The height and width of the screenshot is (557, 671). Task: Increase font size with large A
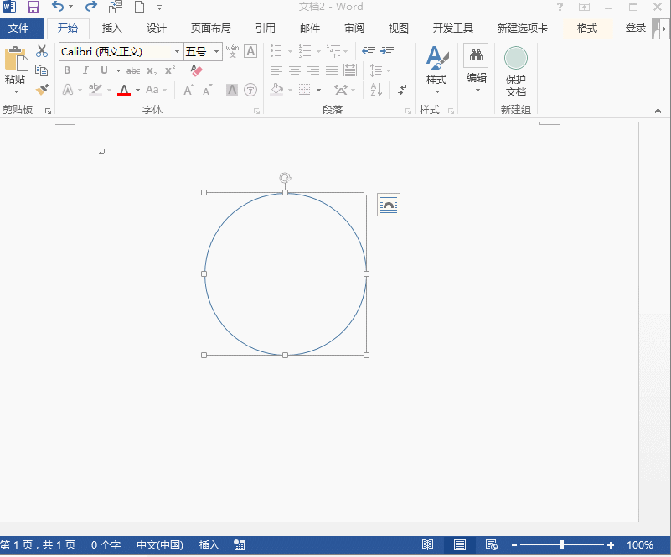188,90
